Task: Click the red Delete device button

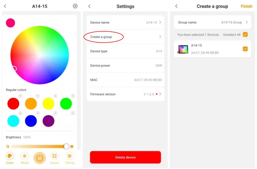Action: tap(125, 157)
